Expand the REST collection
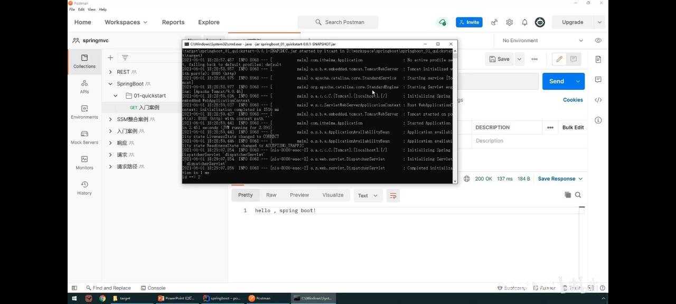676x304 pixels. (110, 72)
